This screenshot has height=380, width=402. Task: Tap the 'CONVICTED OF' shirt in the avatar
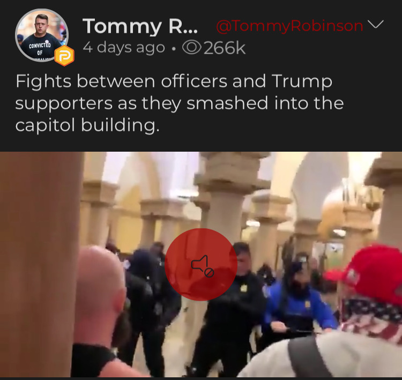[x=40, y=49]
